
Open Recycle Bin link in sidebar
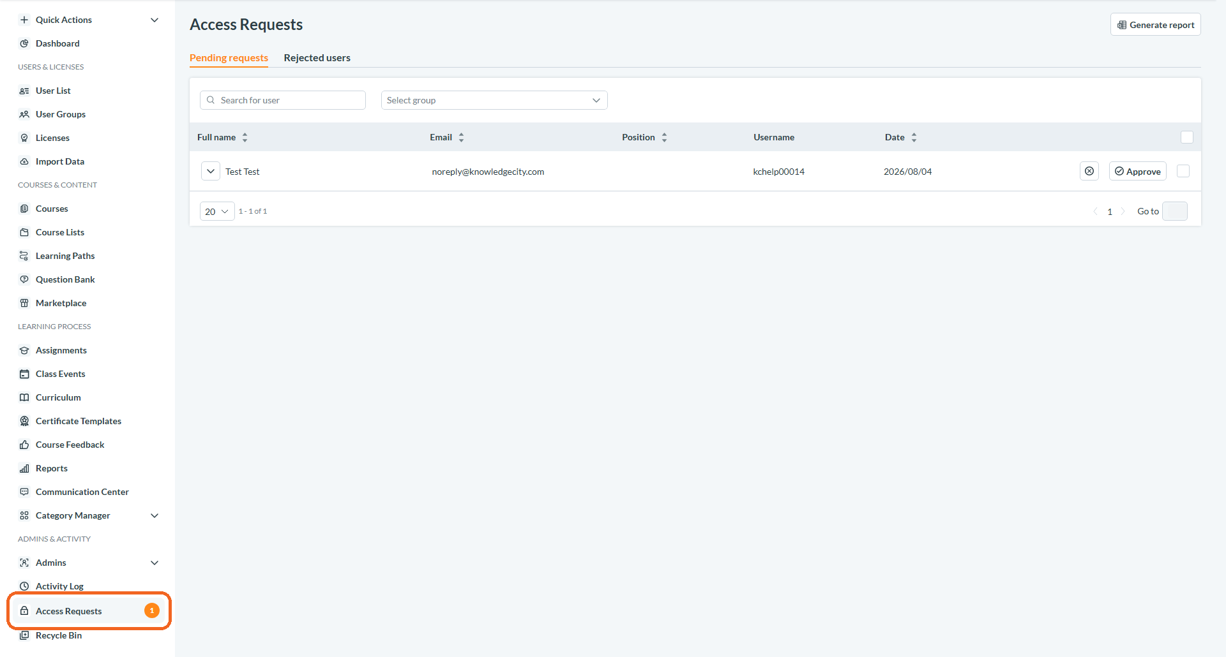[59, 635]
